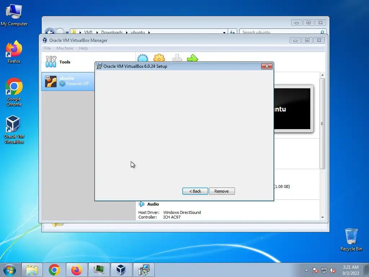Click the taskbar clock showing 3:21 AM
The height and width of the screenshot is (277, 369).
point(351,270)
